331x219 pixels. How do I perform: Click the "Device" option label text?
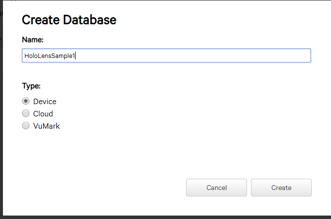tap(45, 102)
